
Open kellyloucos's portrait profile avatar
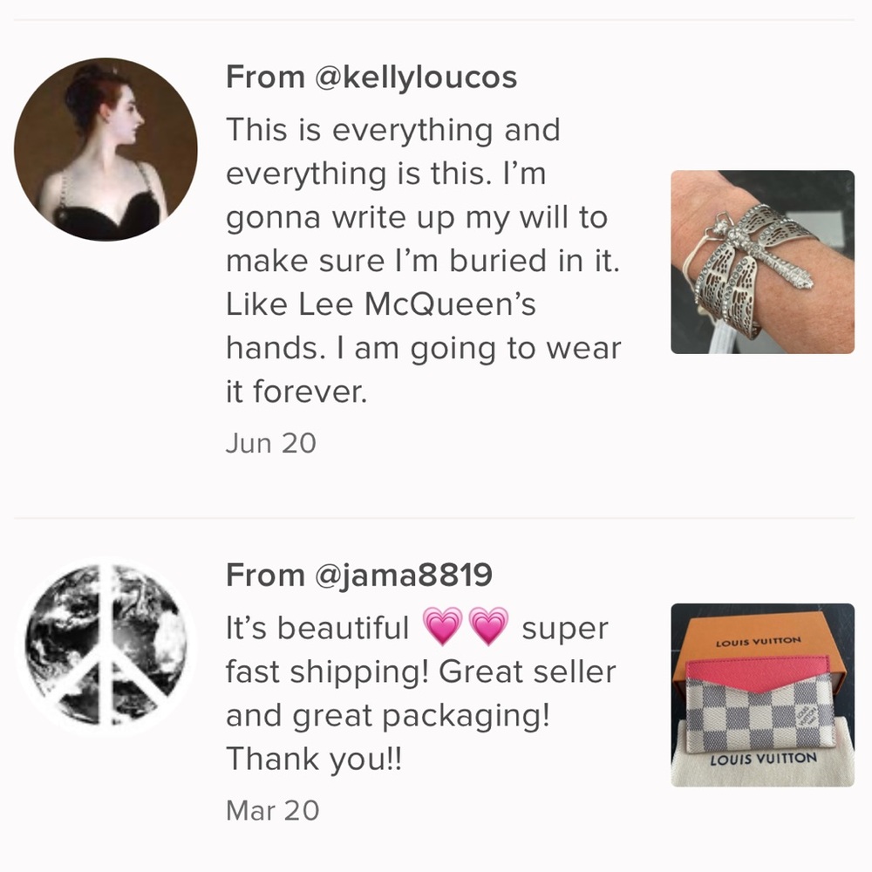(106, 149)
